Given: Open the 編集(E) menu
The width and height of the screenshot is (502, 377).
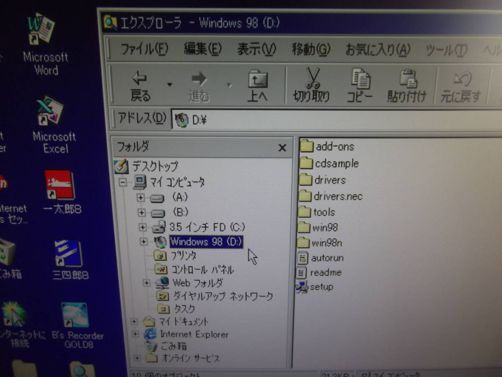Looking at the screenshot, I should [x=202, y=49].
